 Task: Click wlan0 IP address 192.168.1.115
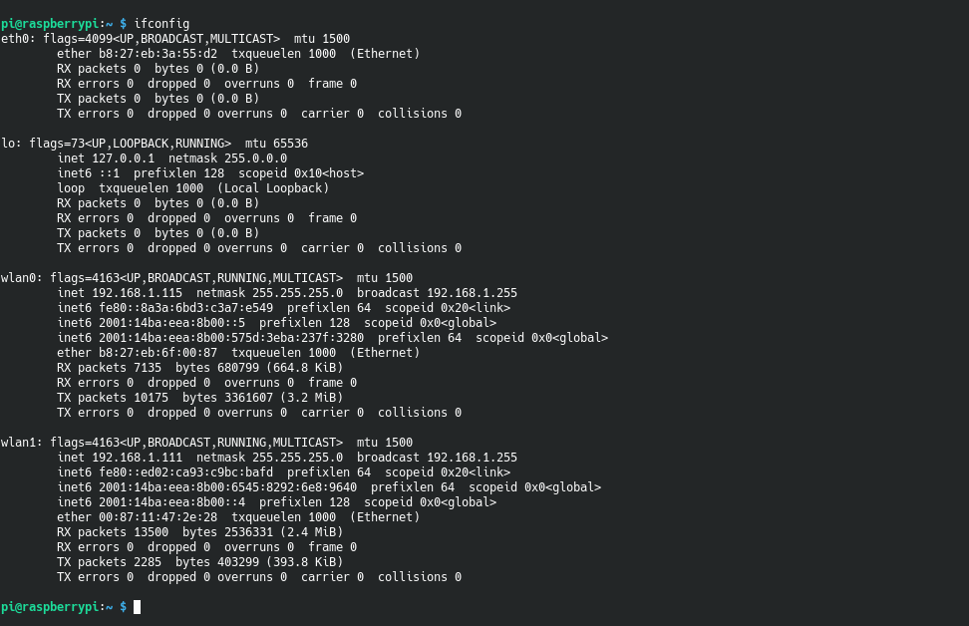tap(138, 293)
